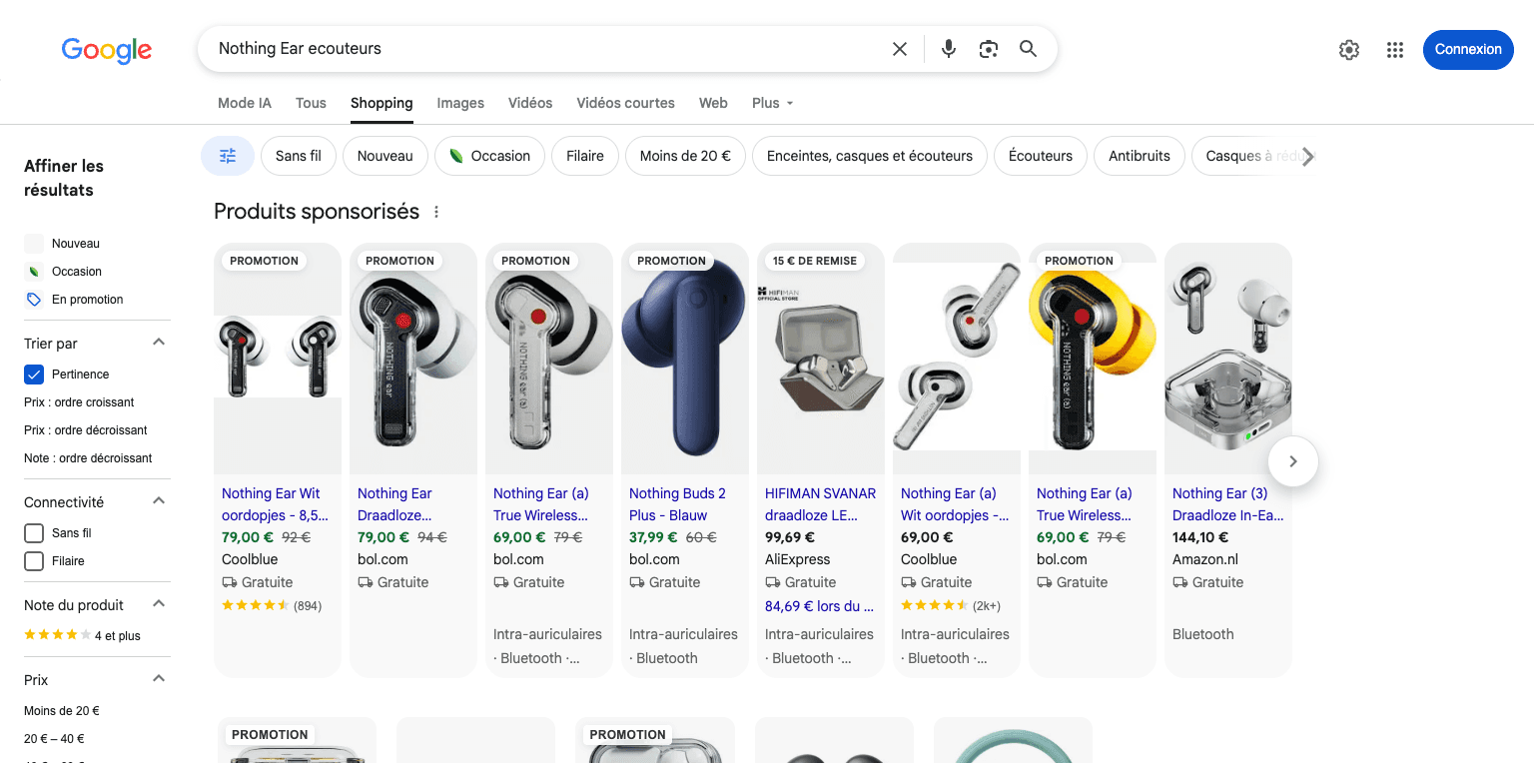Open the Plus dropdown menu

[773, 103]
